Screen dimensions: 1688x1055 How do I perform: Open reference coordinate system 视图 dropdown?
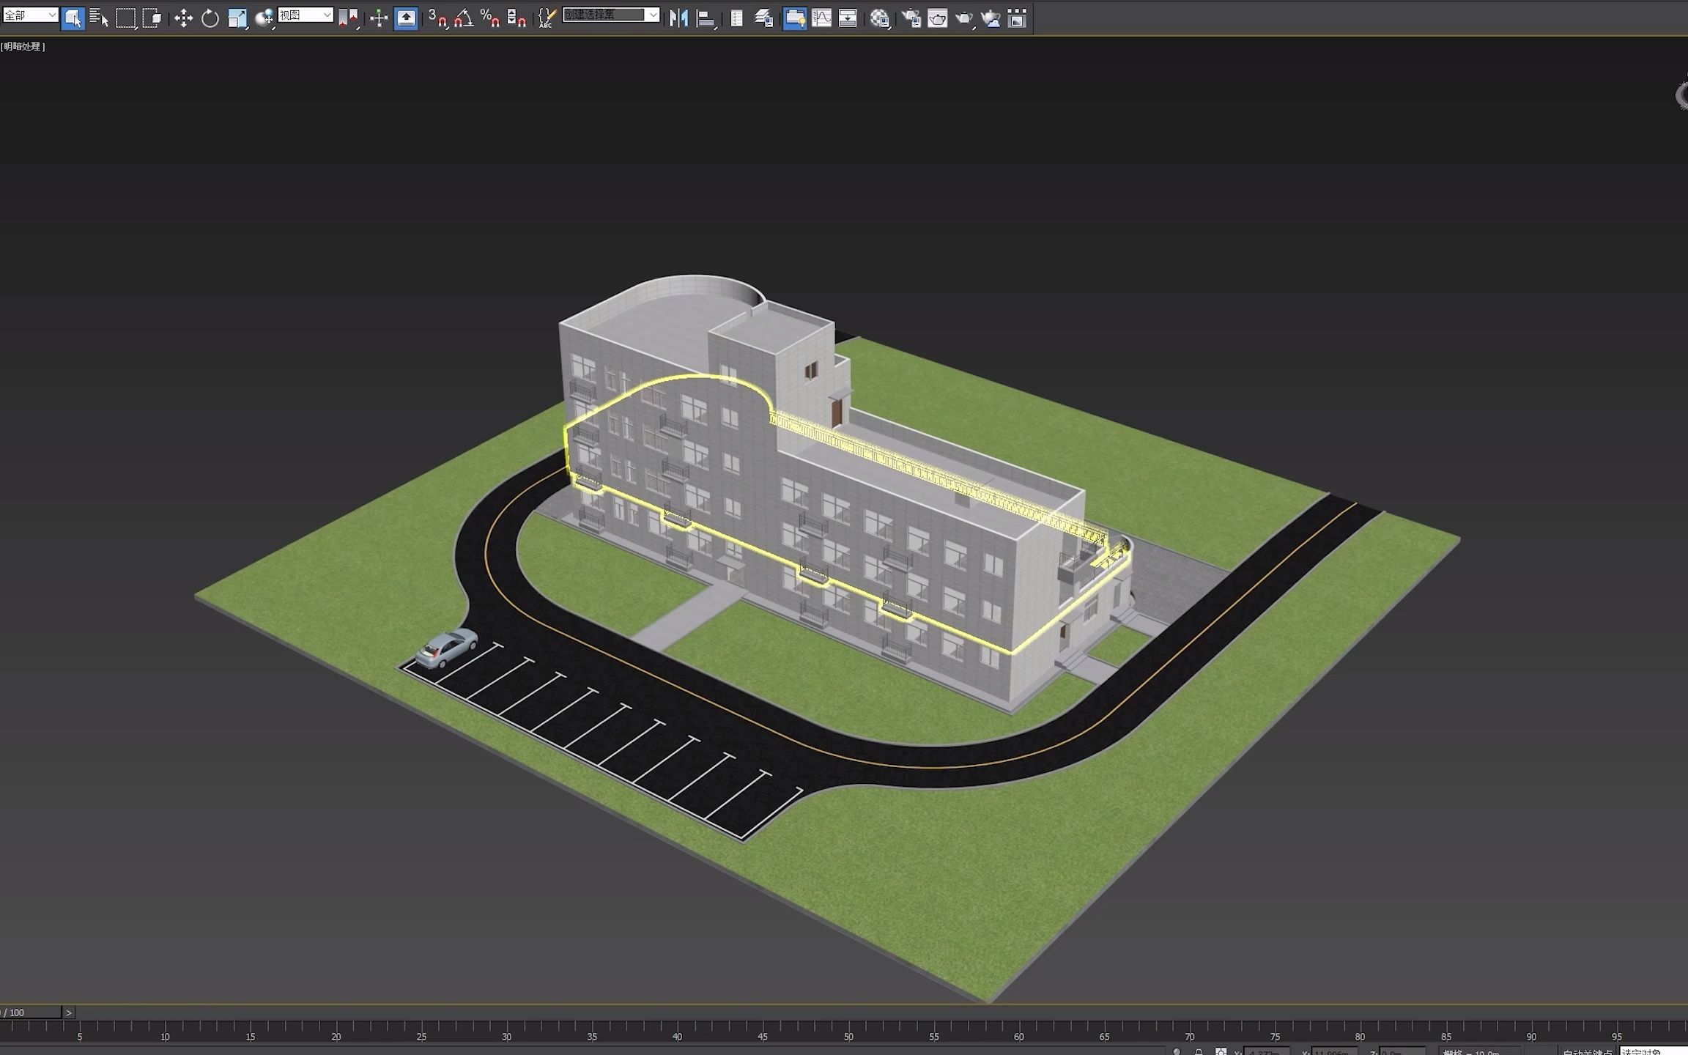(327, 15)
